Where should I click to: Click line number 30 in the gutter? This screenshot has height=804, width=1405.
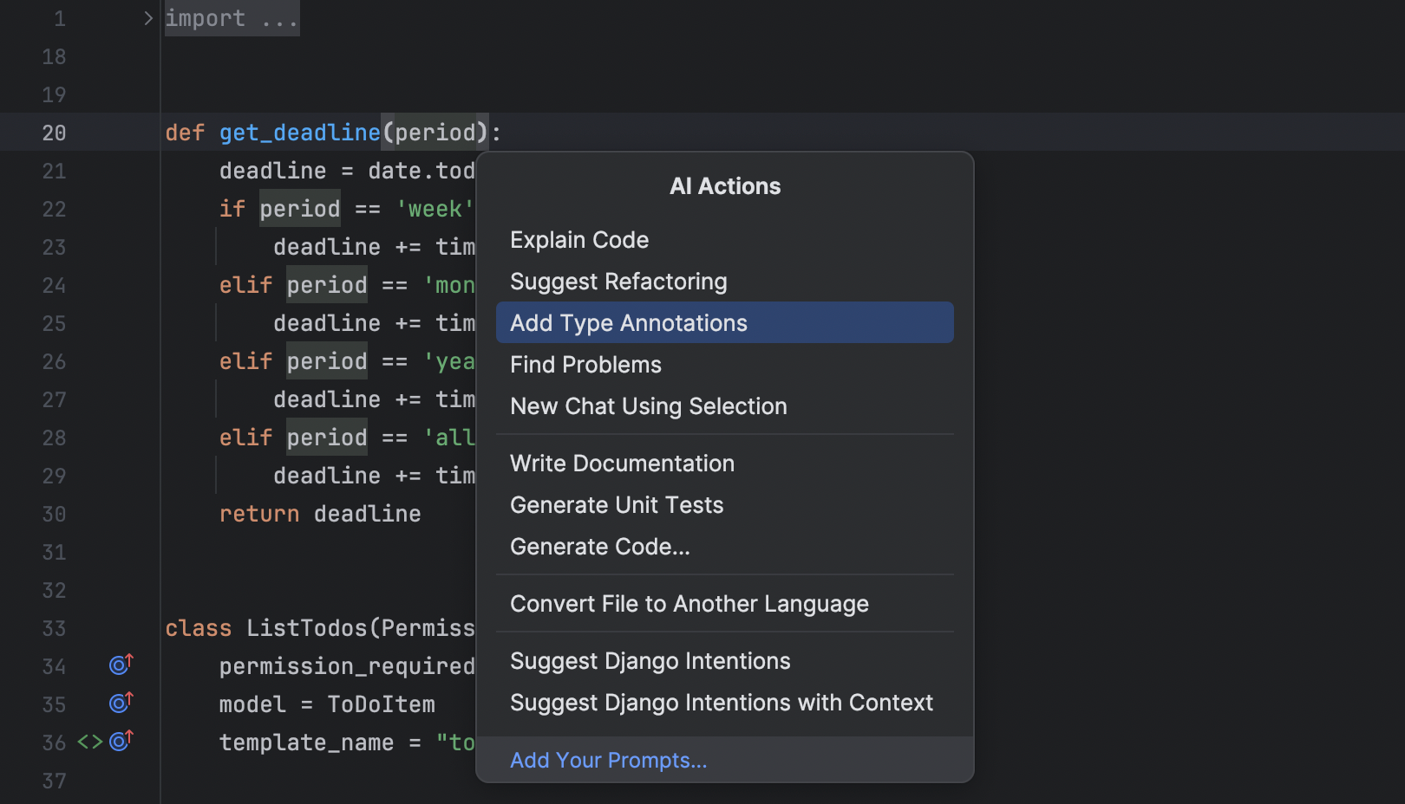pos(54,514)
